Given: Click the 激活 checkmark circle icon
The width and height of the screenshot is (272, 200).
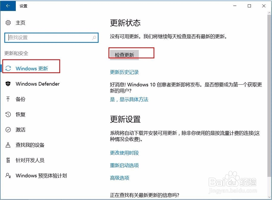Looking at the screenshot, I should 8,130.
